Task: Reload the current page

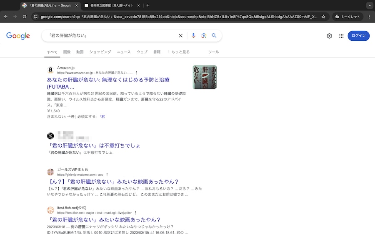Action: pos(25,17)
